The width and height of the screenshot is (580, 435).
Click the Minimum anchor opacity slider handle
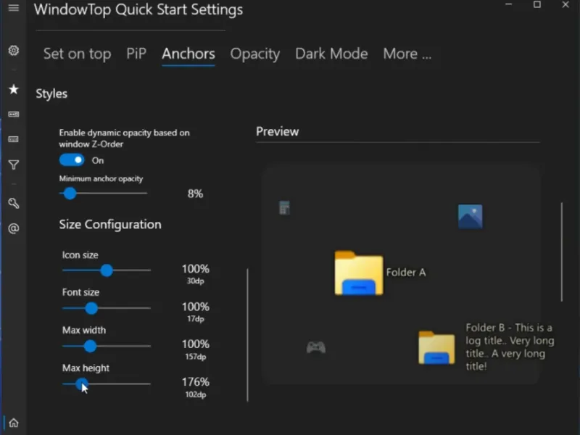pos(70,194)
